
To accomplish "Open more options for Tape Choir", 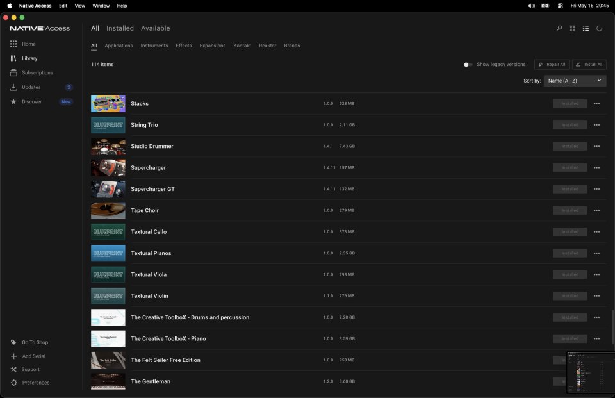I will pyautogui.click(x=596, y=210).
